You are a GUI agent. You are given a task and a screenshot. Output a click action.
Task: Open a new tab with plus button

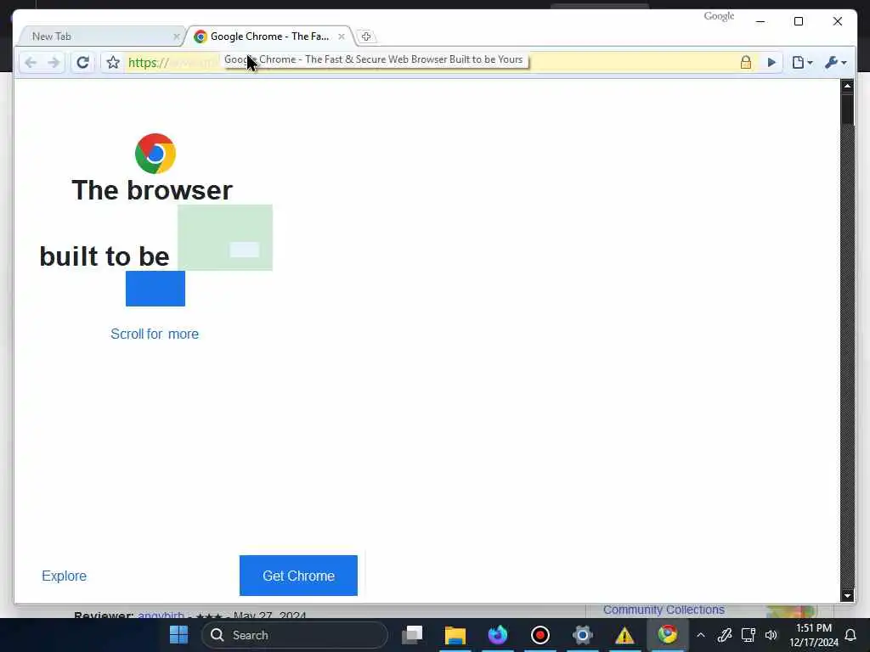[x=366, y=37]
